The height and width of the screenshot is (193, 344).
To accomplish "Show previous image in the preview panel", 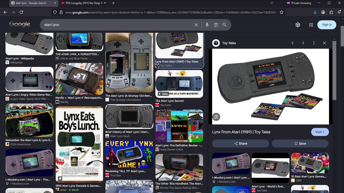I will click(x=292, y=43).
